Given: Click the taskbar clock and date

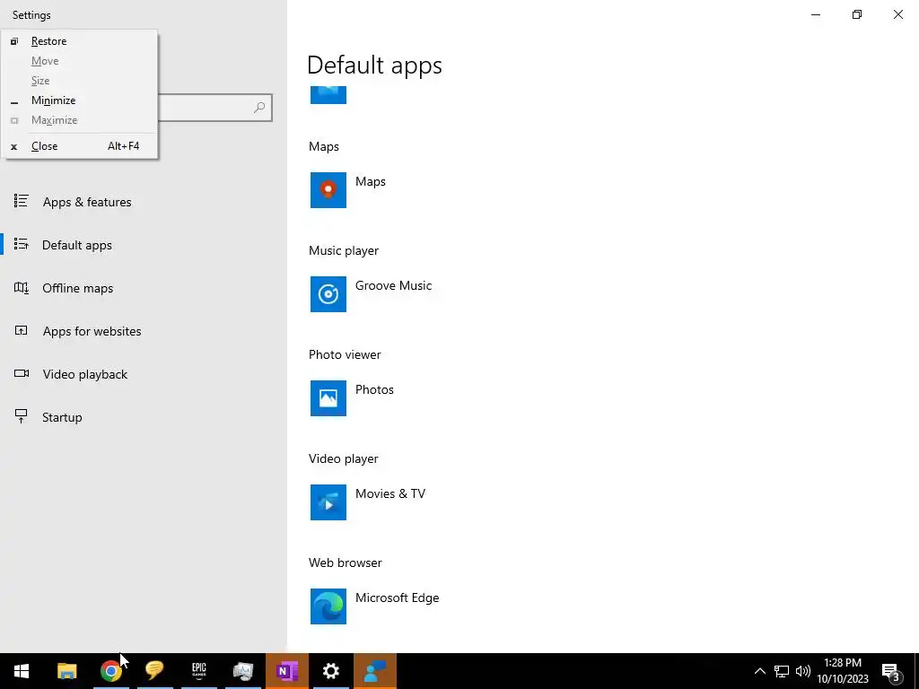Looking at the screenshot, I should coord(843,671).
